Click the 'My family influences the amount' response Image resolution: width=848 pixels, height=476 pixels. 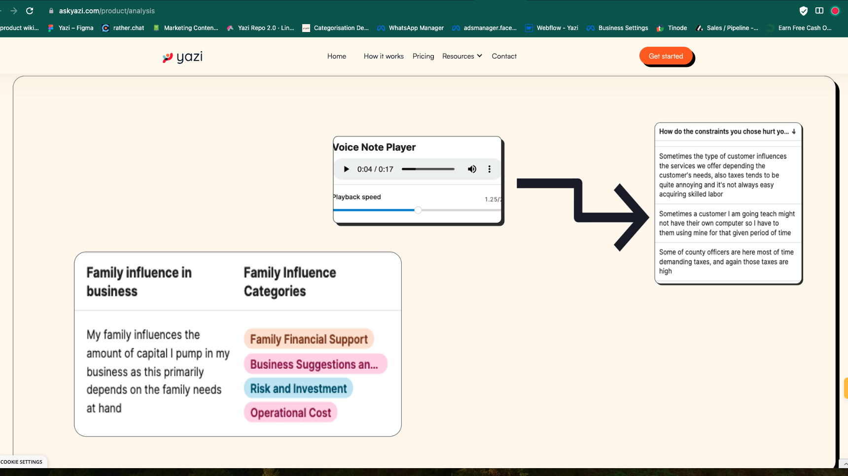[158, 372]
